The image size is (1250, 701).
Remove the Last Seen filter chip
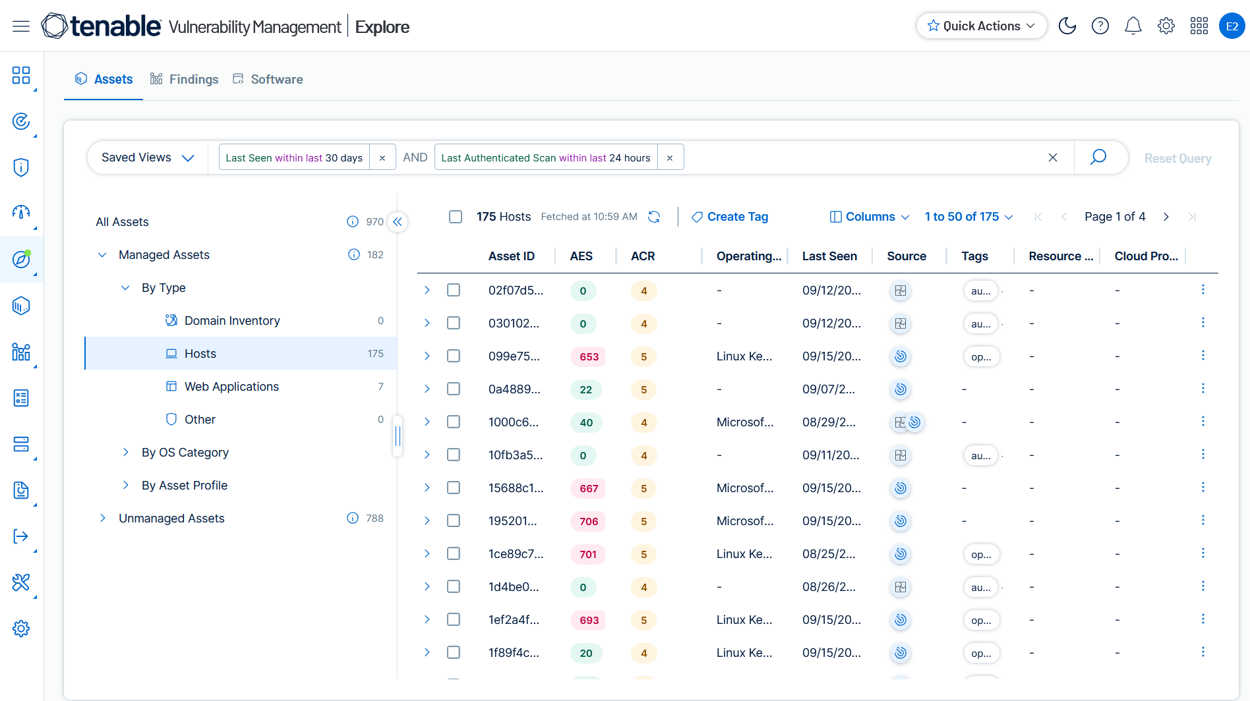coord(382,158)
